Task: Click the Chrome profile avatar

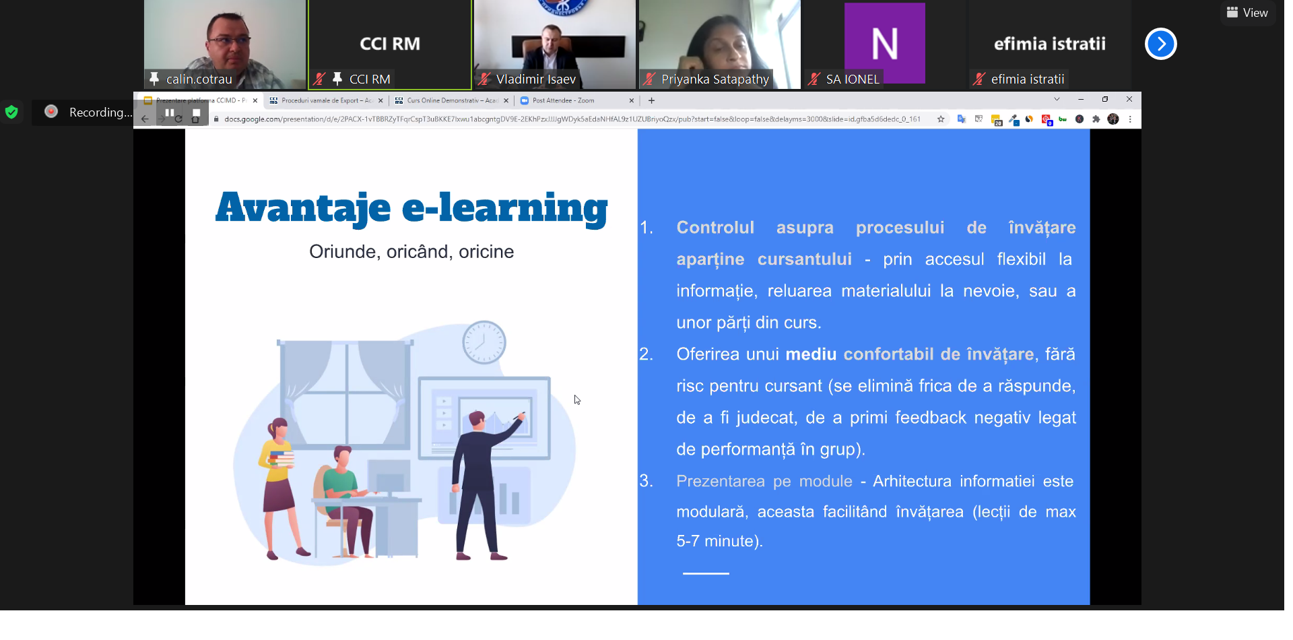Action: click(1113, 119)
